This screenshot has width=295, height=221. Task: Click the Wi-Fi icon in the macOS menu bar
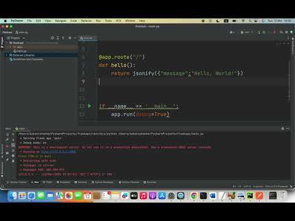(x=243, y=21)
